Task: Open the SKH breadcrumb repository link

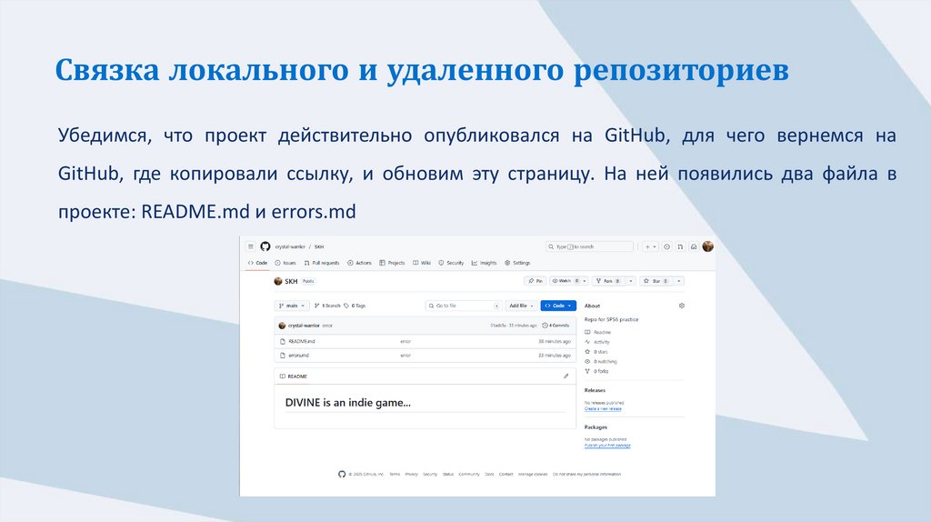Action: (x=319, y=246)
